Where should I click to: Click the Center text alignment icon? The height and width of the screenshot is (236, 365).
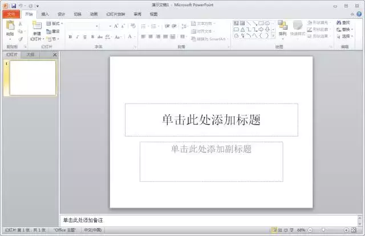[151, 36]
